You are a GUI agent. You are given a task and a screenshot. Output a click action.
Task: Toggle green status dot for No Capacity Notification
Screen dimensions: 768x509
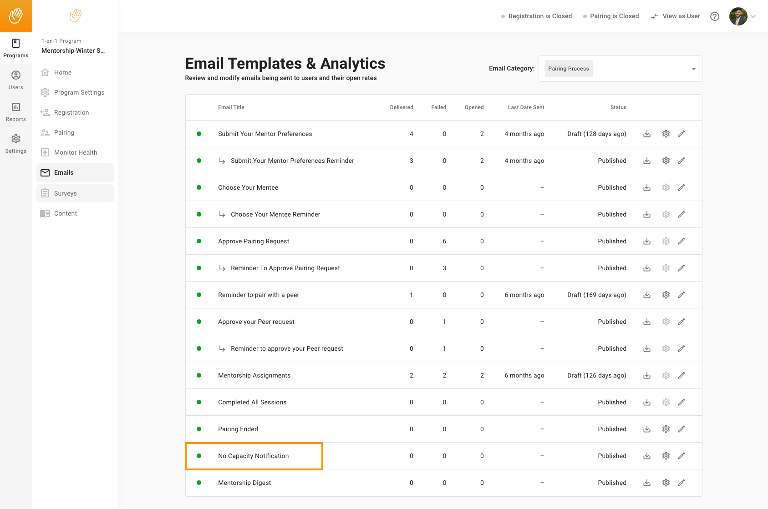tap(199, 456)
